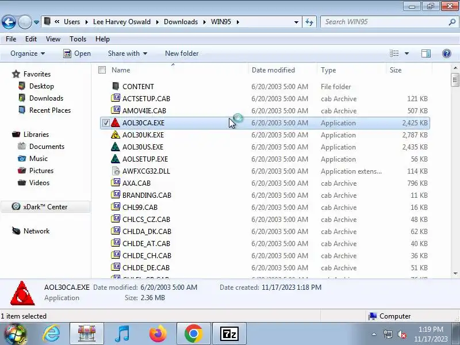Click the Back navigation arrow

coord(9,22)
